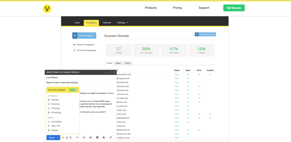The width and height of the screenshot is (291, 142).
Task: Click the hourglass icon beside Reminder
Action: coord(49,104)
